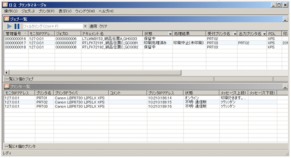Screen dimensions: 291x158
Task: Click the ジョブID column header
Action: 68,34
